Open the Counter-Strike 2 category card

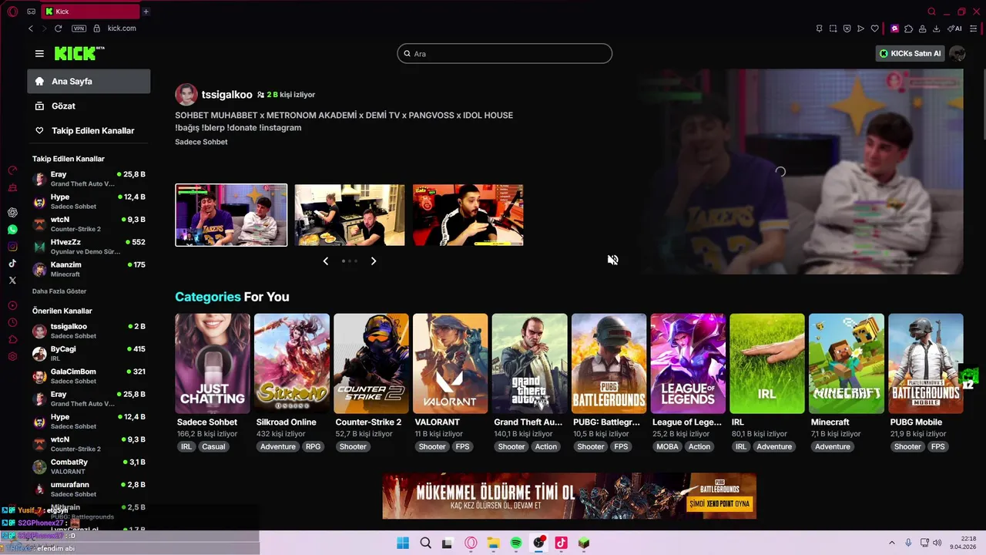pos(371,363)
